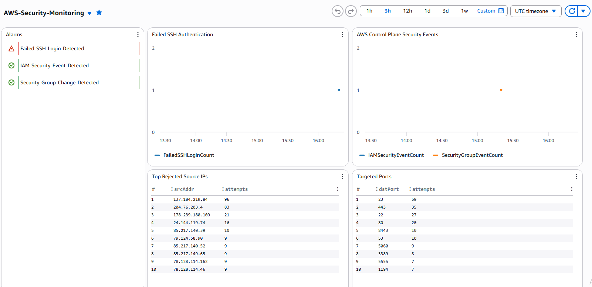Viewport: 592px width, 287px height.
Task: Select destination port 8443 row
Action: [x=464, y=230]
